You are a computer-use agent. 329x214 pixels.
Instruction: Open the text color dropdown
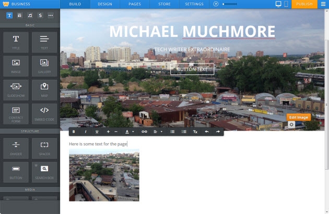128,132
